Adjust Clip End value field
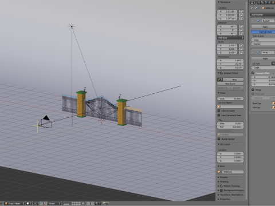This screenshot has height=206, width=275. [230, 127]
